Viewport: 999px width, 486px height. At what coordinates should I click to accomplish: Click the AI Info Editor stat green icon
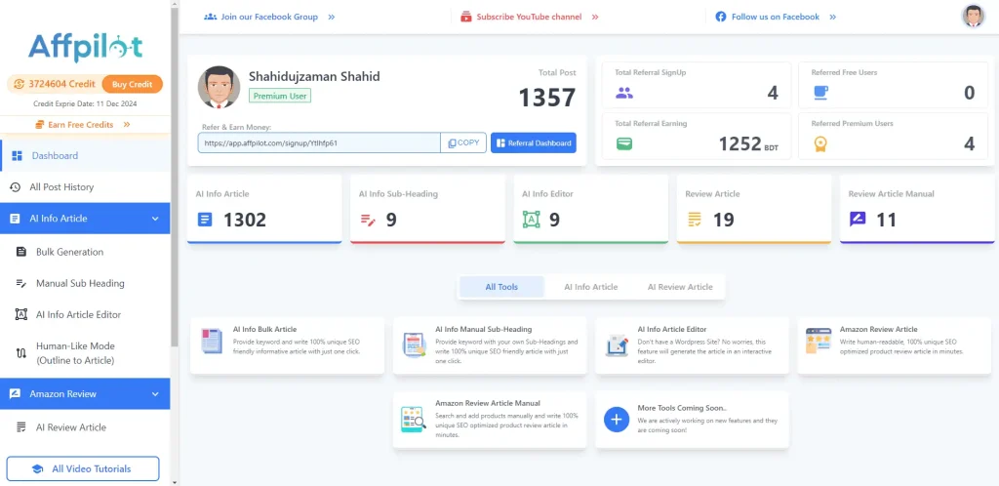pos(531,221)
